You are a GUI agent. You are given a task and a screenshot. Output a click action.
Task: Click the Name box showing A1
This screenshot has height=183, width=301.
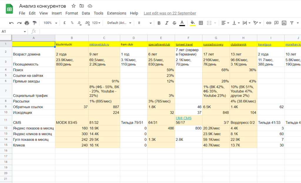(x=14, y=31)
